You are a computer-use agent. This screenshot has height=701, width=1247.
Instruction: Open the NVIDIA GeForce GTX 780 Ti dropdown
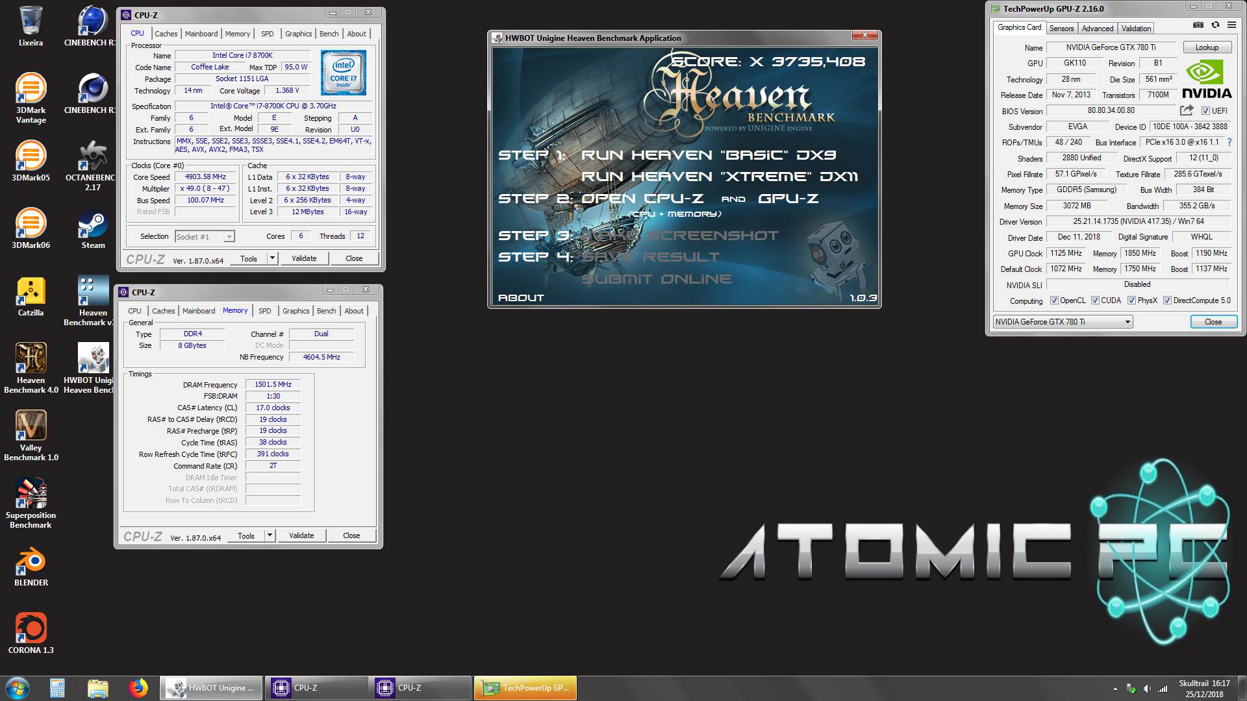coord(1063,322)
